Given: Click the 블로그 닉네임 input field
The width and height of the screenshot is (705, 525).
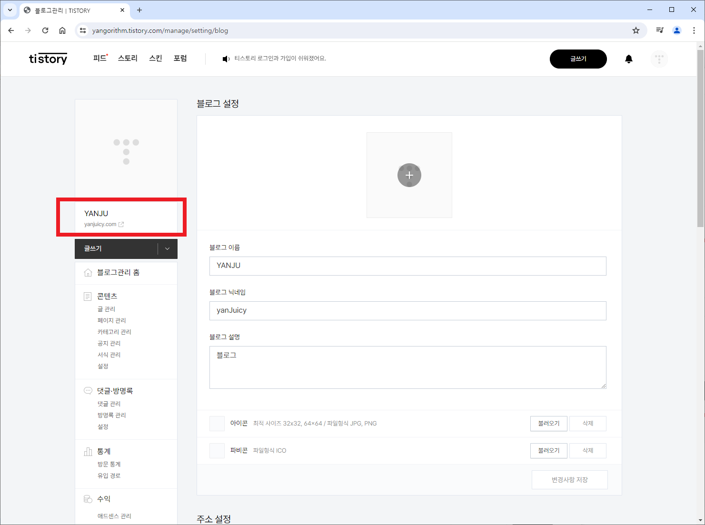Looking at the screenshot, I should click(408, 311).
